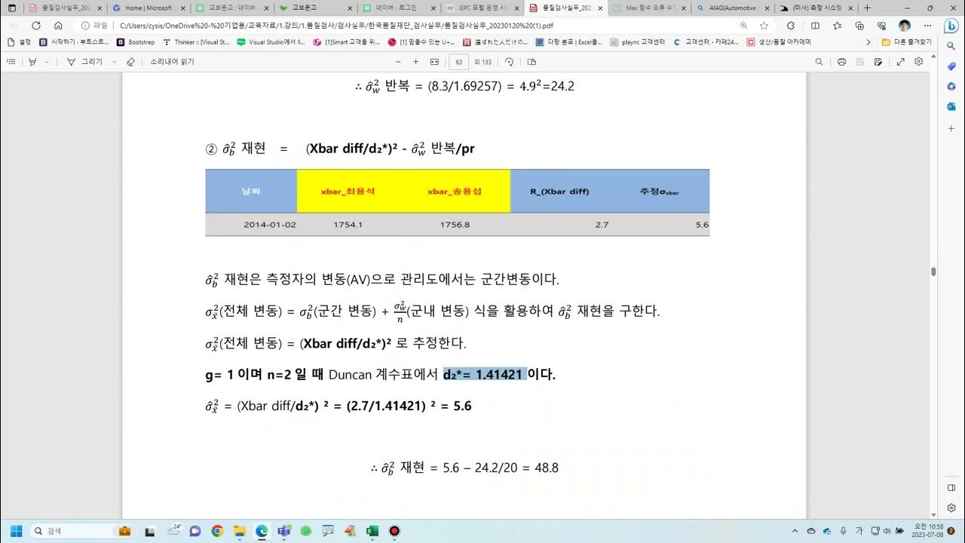This screenshot has height=543, width=965.
Task: Click the address bar file path
Action: tap(337, 25)
